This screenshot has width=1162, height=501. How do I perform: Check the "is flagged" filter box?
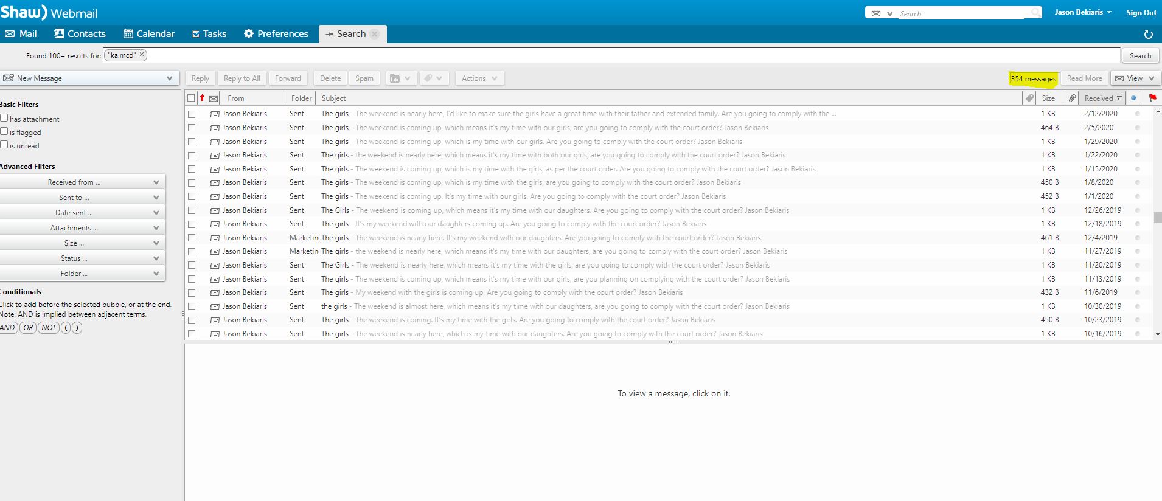tap(4, 131)
